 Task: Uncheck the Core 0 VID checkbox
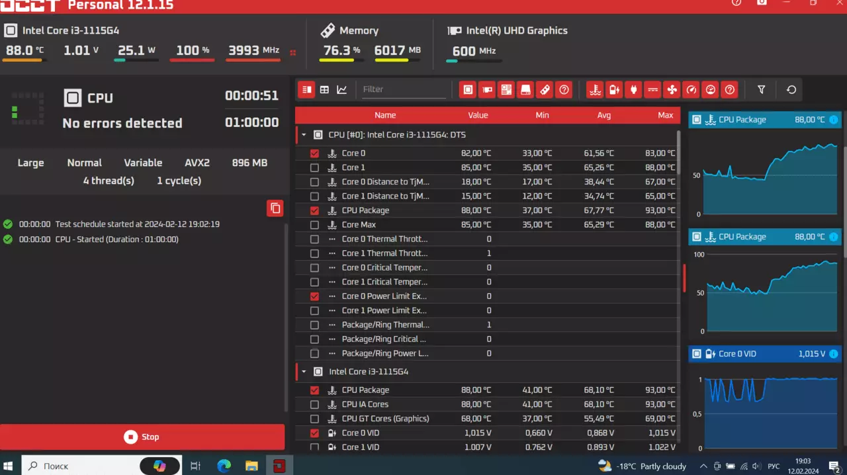tap(314, 433)
